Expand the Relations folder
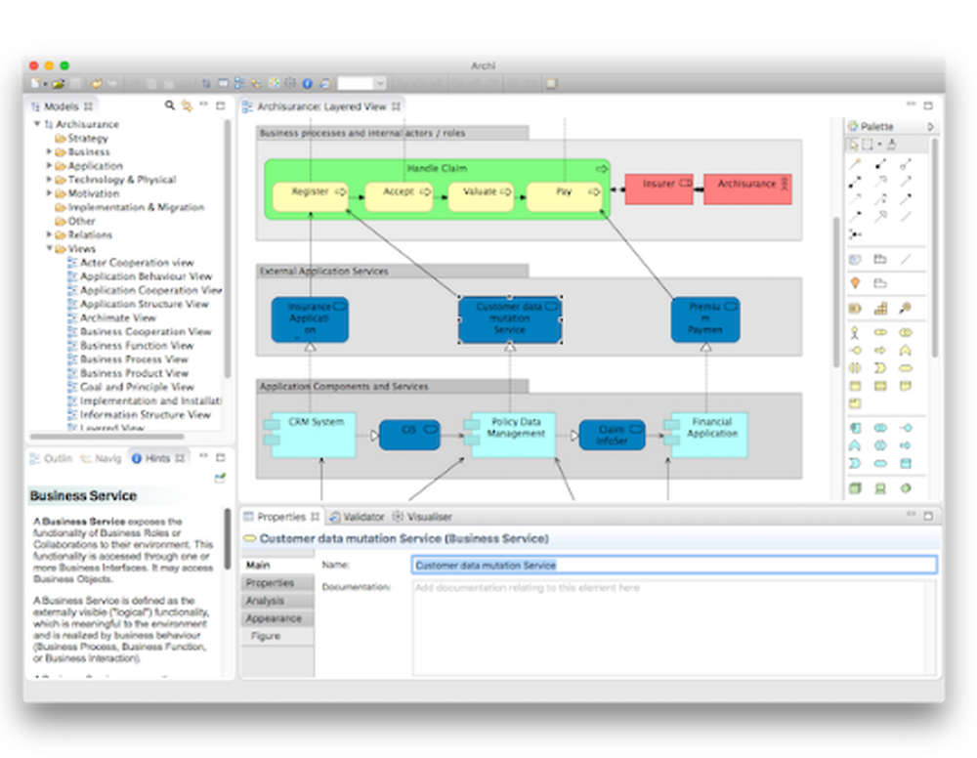The image size is (977, 758). (x=49, y=234)
